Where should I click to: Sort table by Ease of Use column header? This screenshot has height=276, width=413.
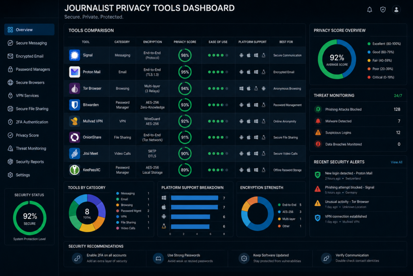[218, 42]
